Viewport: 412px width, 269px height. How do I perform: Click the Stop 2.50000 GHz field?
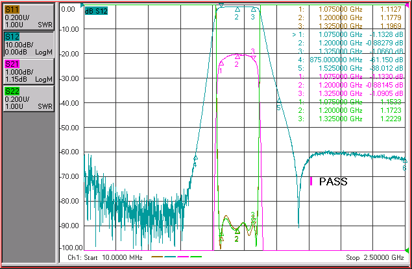click(374, 257)
